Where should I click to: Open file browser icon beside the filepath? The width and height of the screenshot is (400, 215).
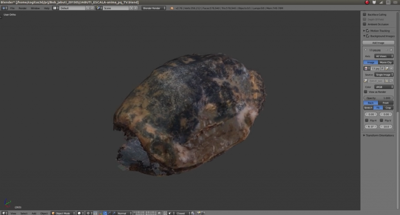[387, 81]
